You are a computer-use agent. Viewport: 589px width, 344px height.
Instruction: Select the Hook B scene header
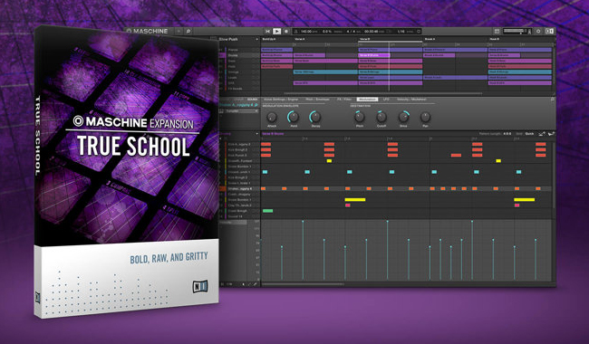(494, 39)
